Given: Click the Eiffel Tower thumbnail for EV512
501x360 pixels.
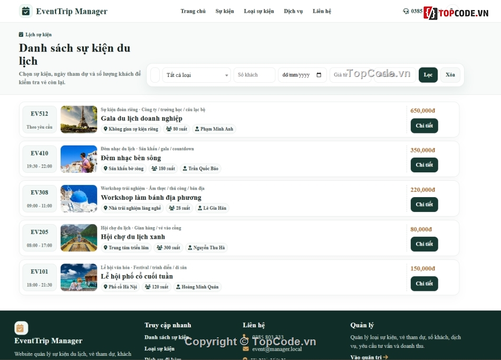Looking at the screenshot, I should click(79, 120).
